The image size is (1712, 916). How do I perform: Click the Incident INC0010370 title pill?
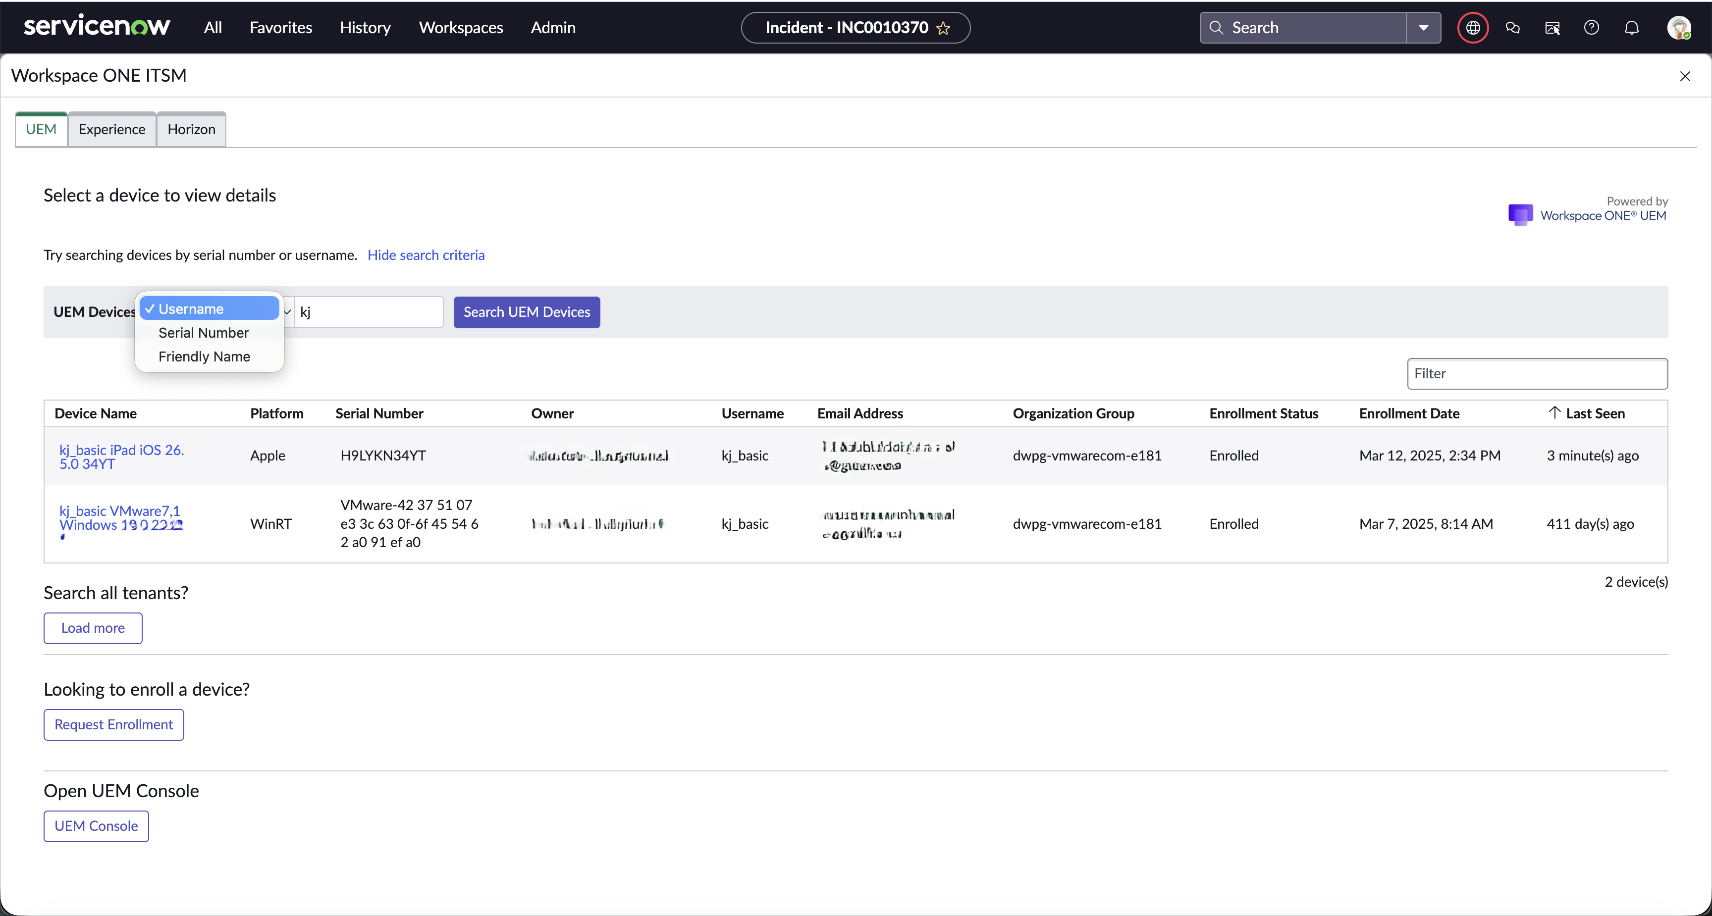(x=856, y=28)
